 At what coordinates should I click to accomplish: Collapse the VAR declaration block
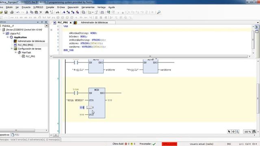52,30
